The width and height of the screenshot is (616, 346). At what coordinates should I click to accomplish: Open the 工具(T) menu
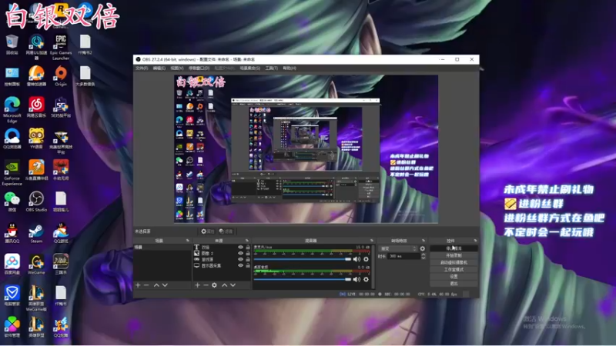click(x=272, y=68)
